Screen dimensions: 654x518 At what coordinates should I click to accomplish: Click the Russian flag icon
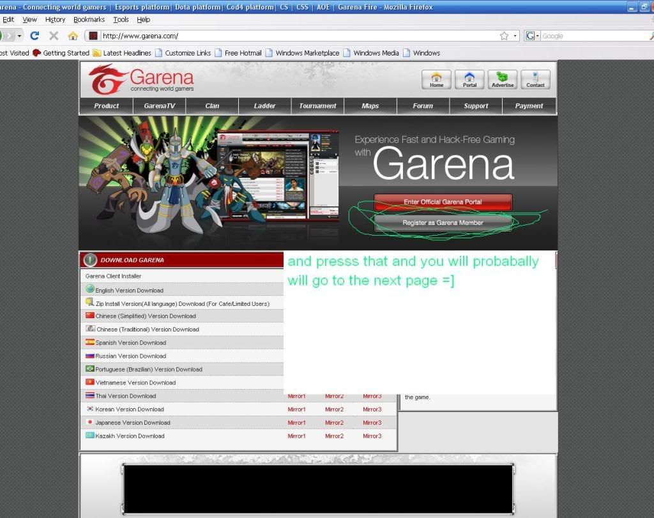[89, 356]
